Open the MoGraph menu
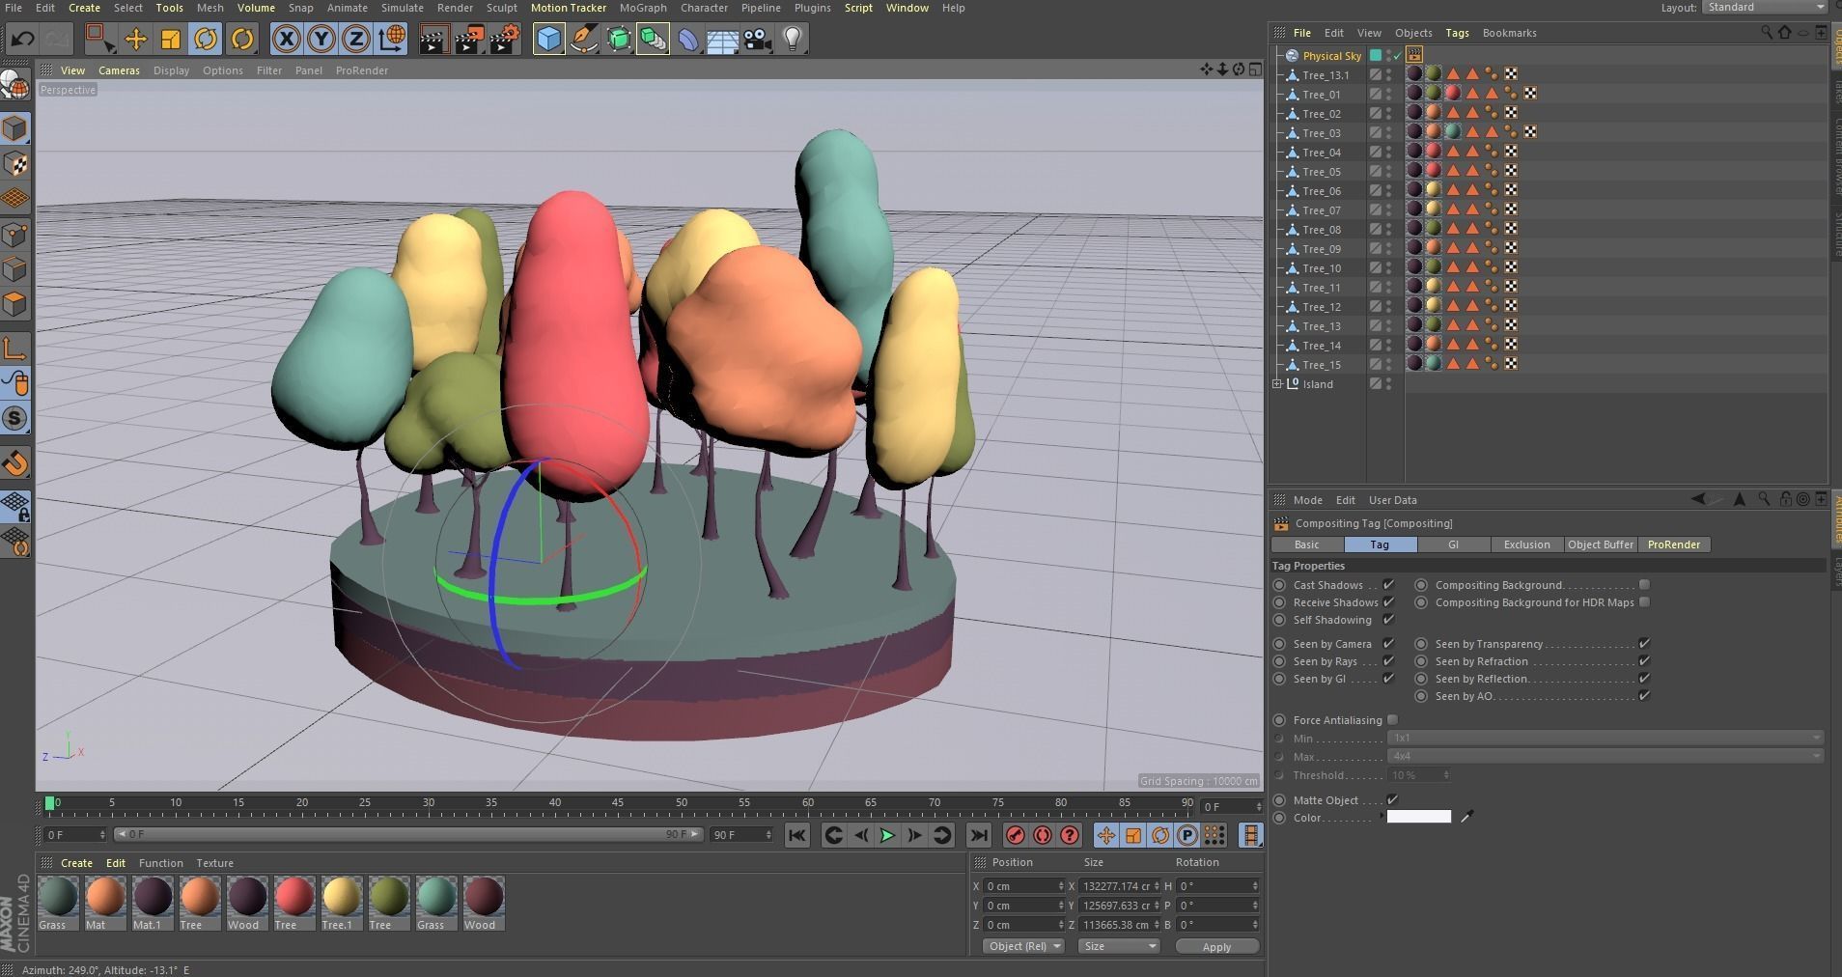 [642, 8]
